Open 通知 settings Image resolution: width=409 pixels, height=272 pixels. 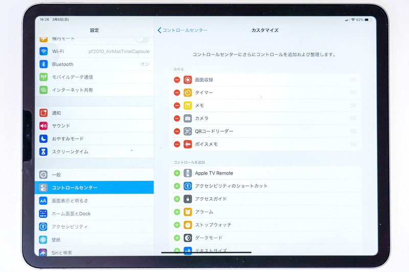point(94,113)
